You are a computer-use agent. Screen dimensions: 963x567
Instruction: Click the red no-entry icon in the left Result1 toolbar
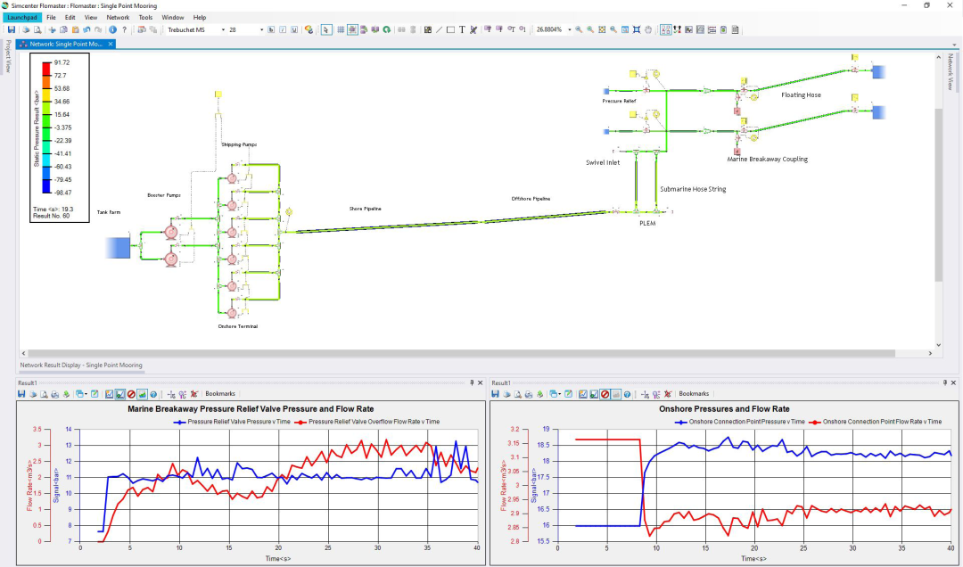[131, 394]
